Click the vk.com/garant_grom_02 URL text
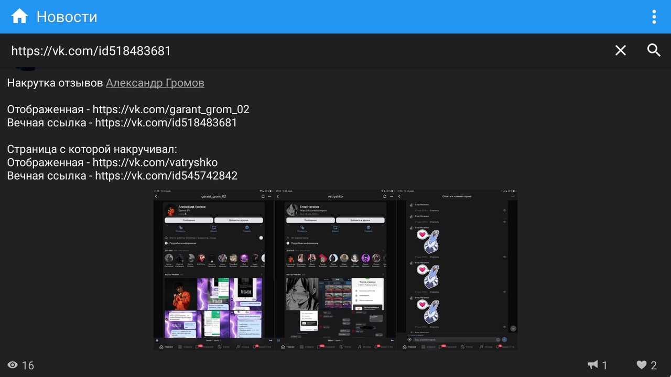671x377 pixels. coord(171,109)
